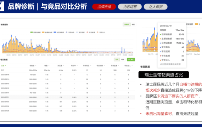Select the 销售额 chart mode toggle

tap(127, 24)
